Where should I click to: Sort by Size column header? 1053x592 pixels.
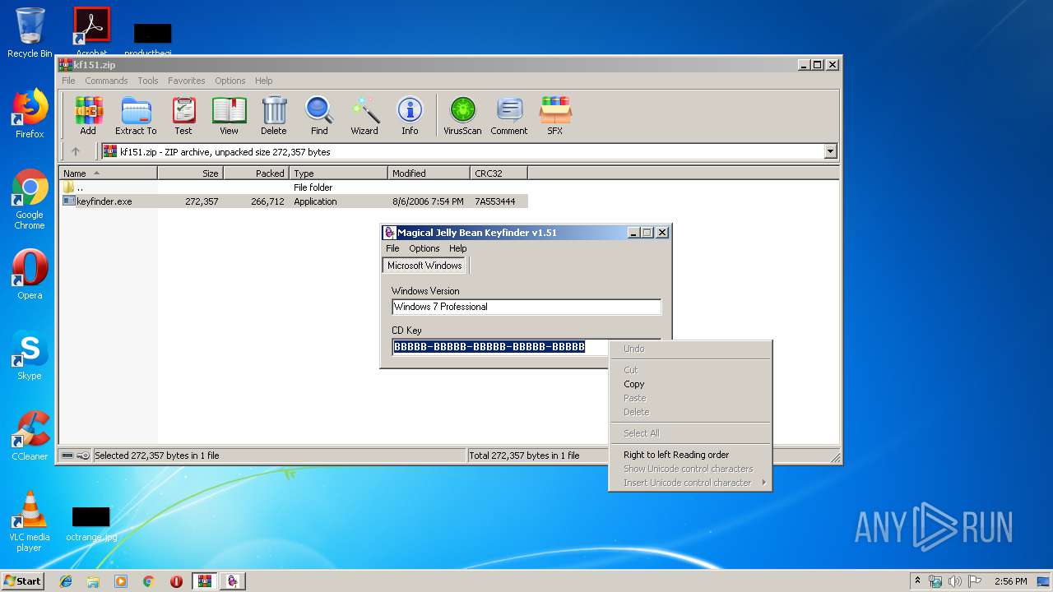coord(190,173)
